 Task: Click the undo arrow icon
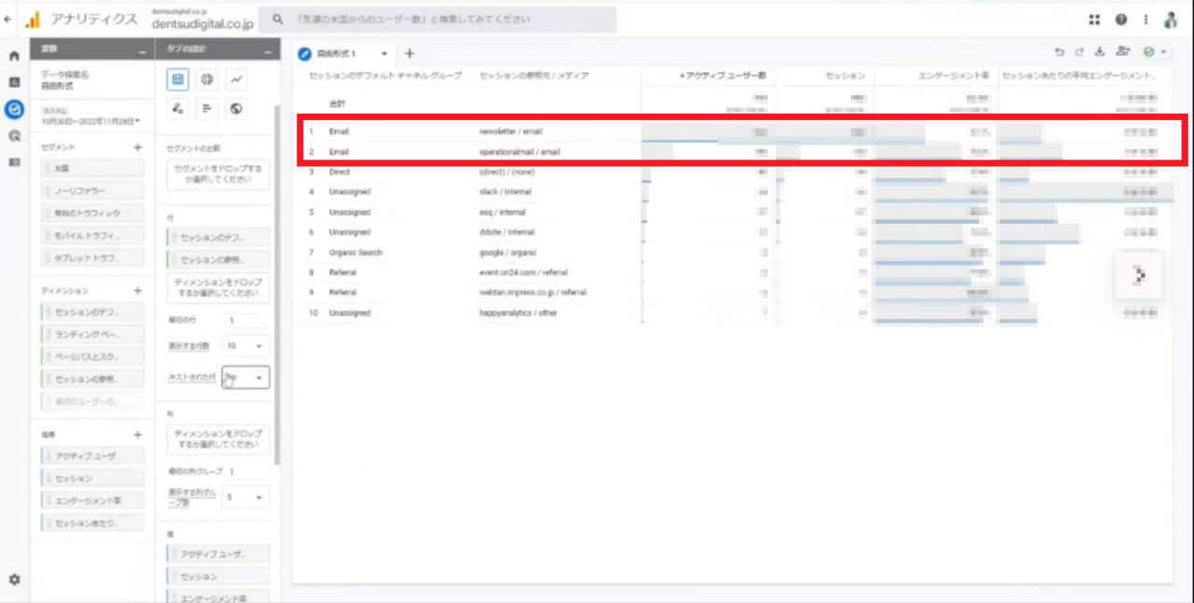(x=1059, y=53)
